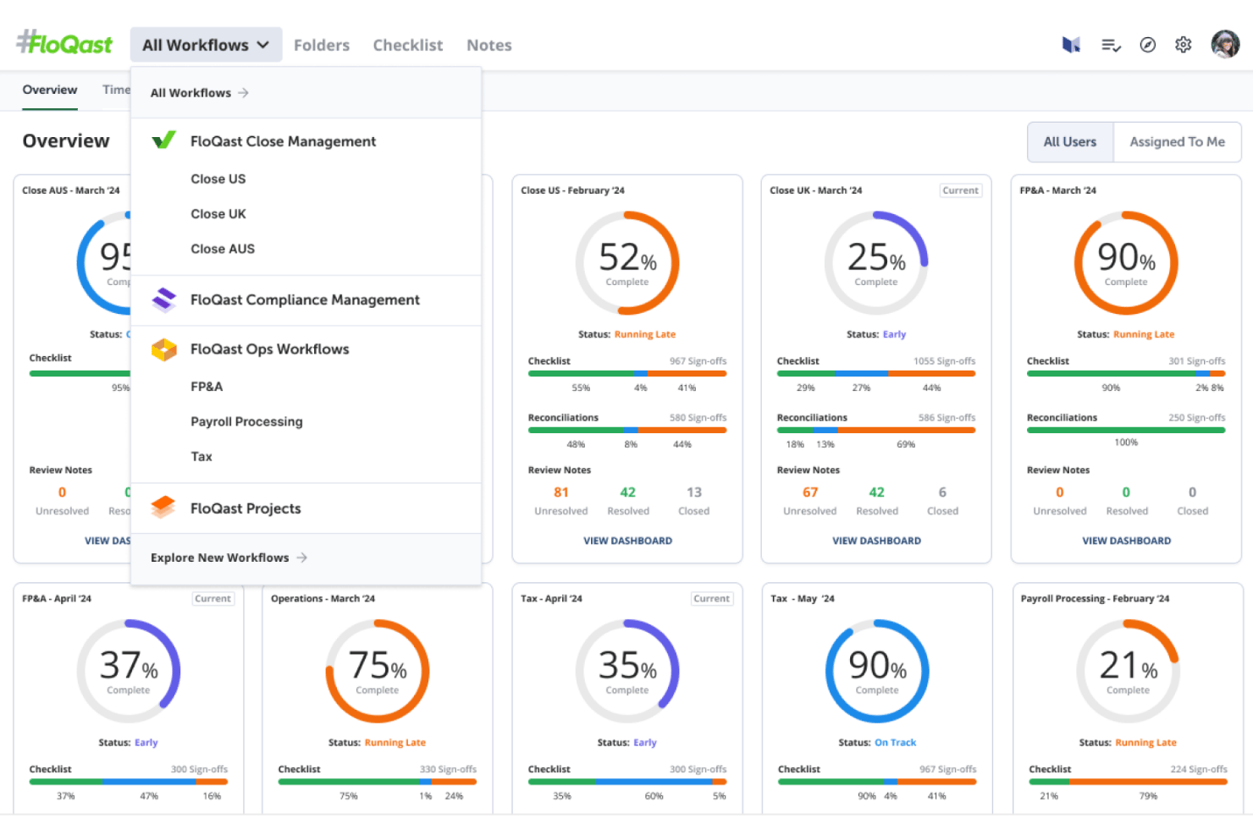Show All Users view

[x=1070, y=142]
